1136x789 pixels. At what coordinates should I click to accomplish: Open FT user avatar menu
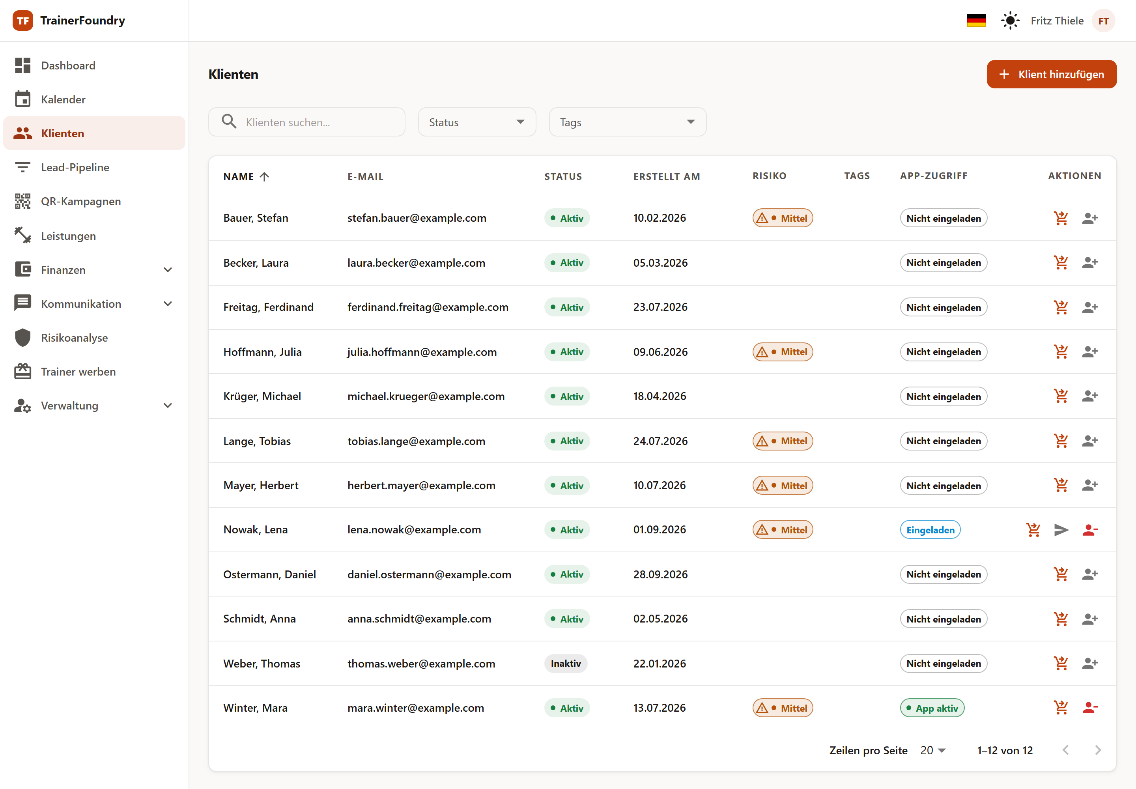point(1103,21)
